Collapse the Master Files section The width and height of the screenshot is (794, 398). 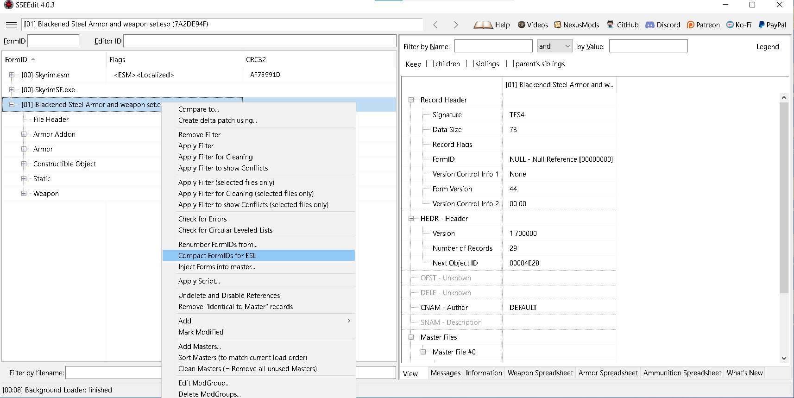tap(411, 337)
